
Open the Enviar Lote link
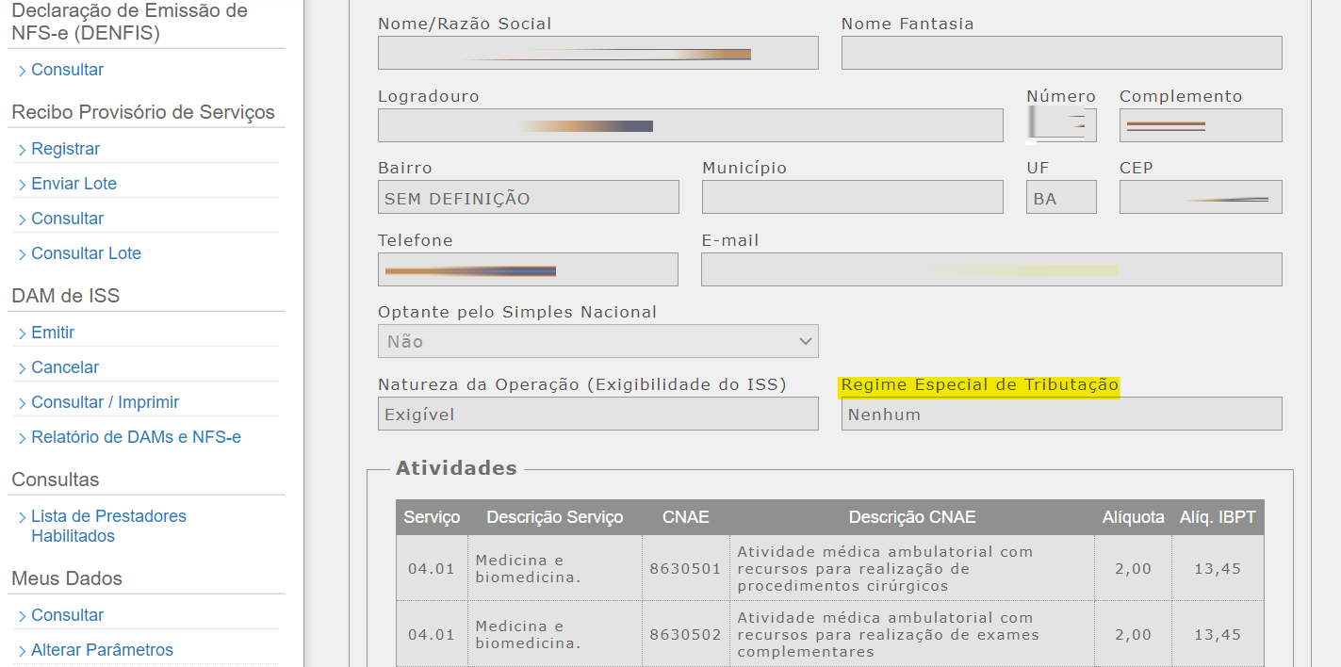[x=74, y=184]
